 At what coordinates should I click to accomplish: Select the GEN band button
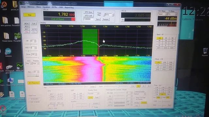point(172,48)
